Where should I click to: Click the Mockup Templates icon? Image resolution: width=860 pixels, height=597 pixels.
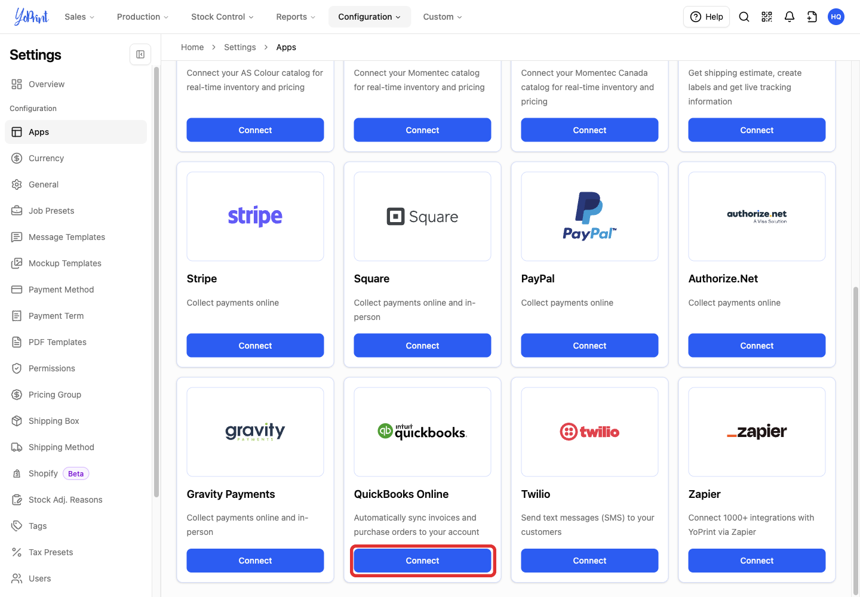tap(17, 263)
